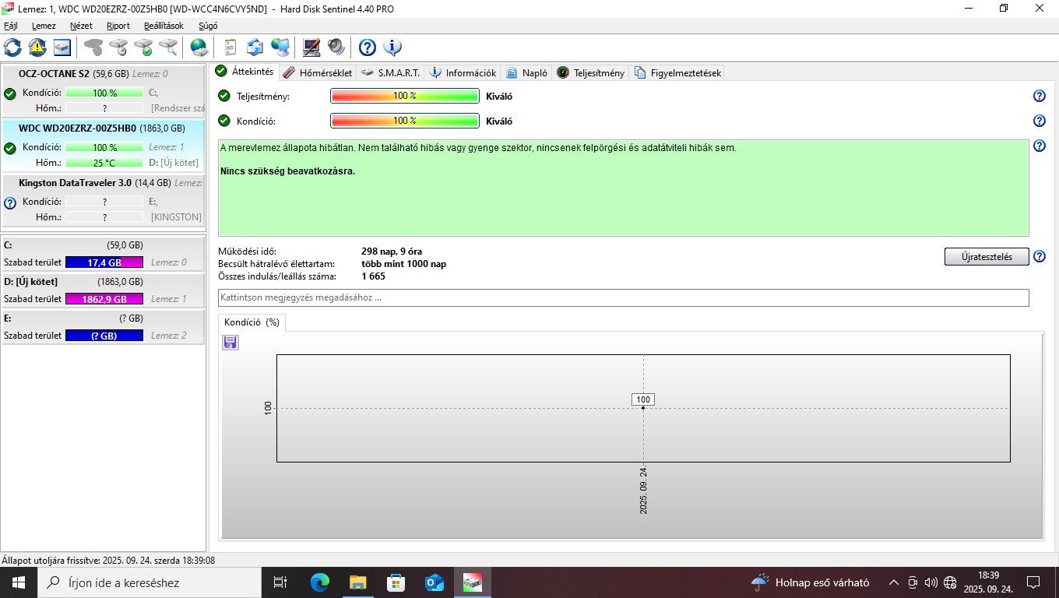Click the save diskette icon above graph
The width and height of the screenshot is (1059, 598).
(x=230, y=343)
